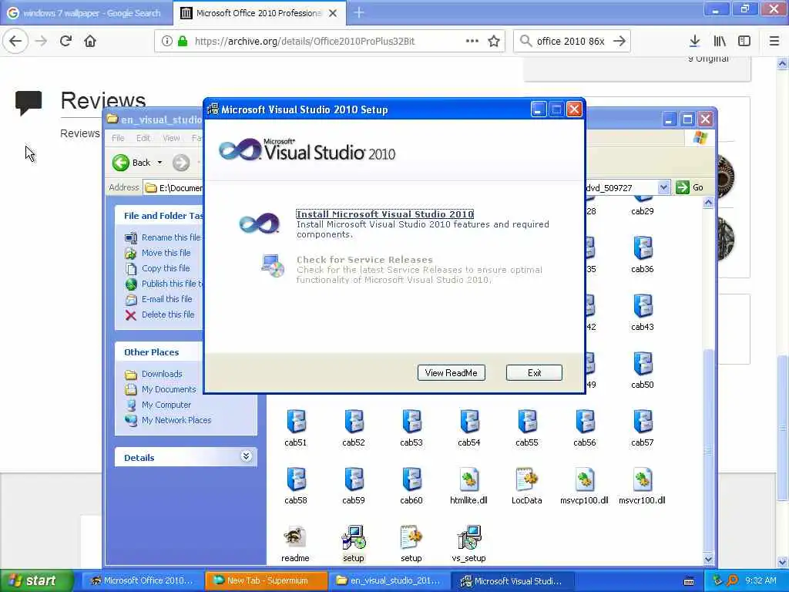Click Check for Service Releases option

pos(364,260)
